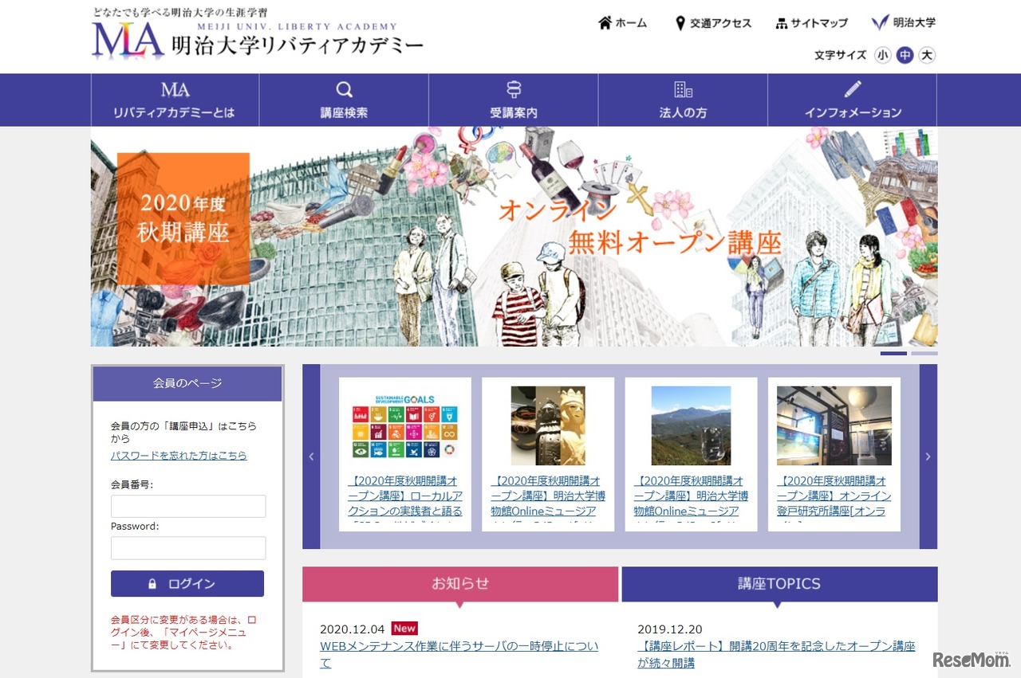Open the WEBメンテナンス作業 notice link
1021x678 pixels.
click(x=459, y=654)
